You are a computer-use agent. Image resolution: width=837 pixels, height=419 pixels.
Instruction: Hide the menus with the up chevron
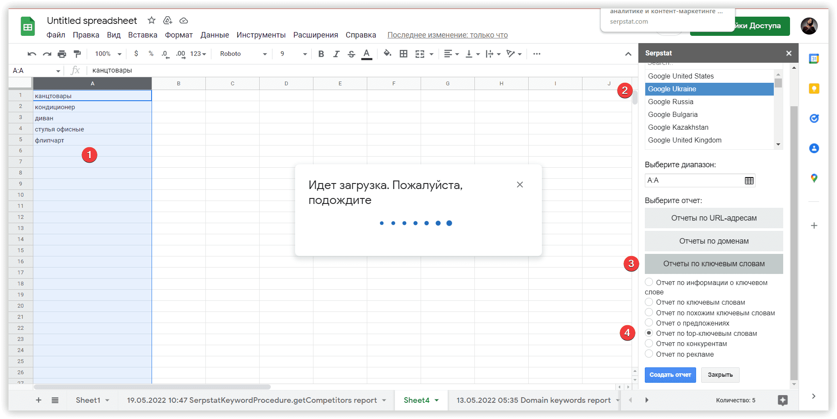point(628,54)
